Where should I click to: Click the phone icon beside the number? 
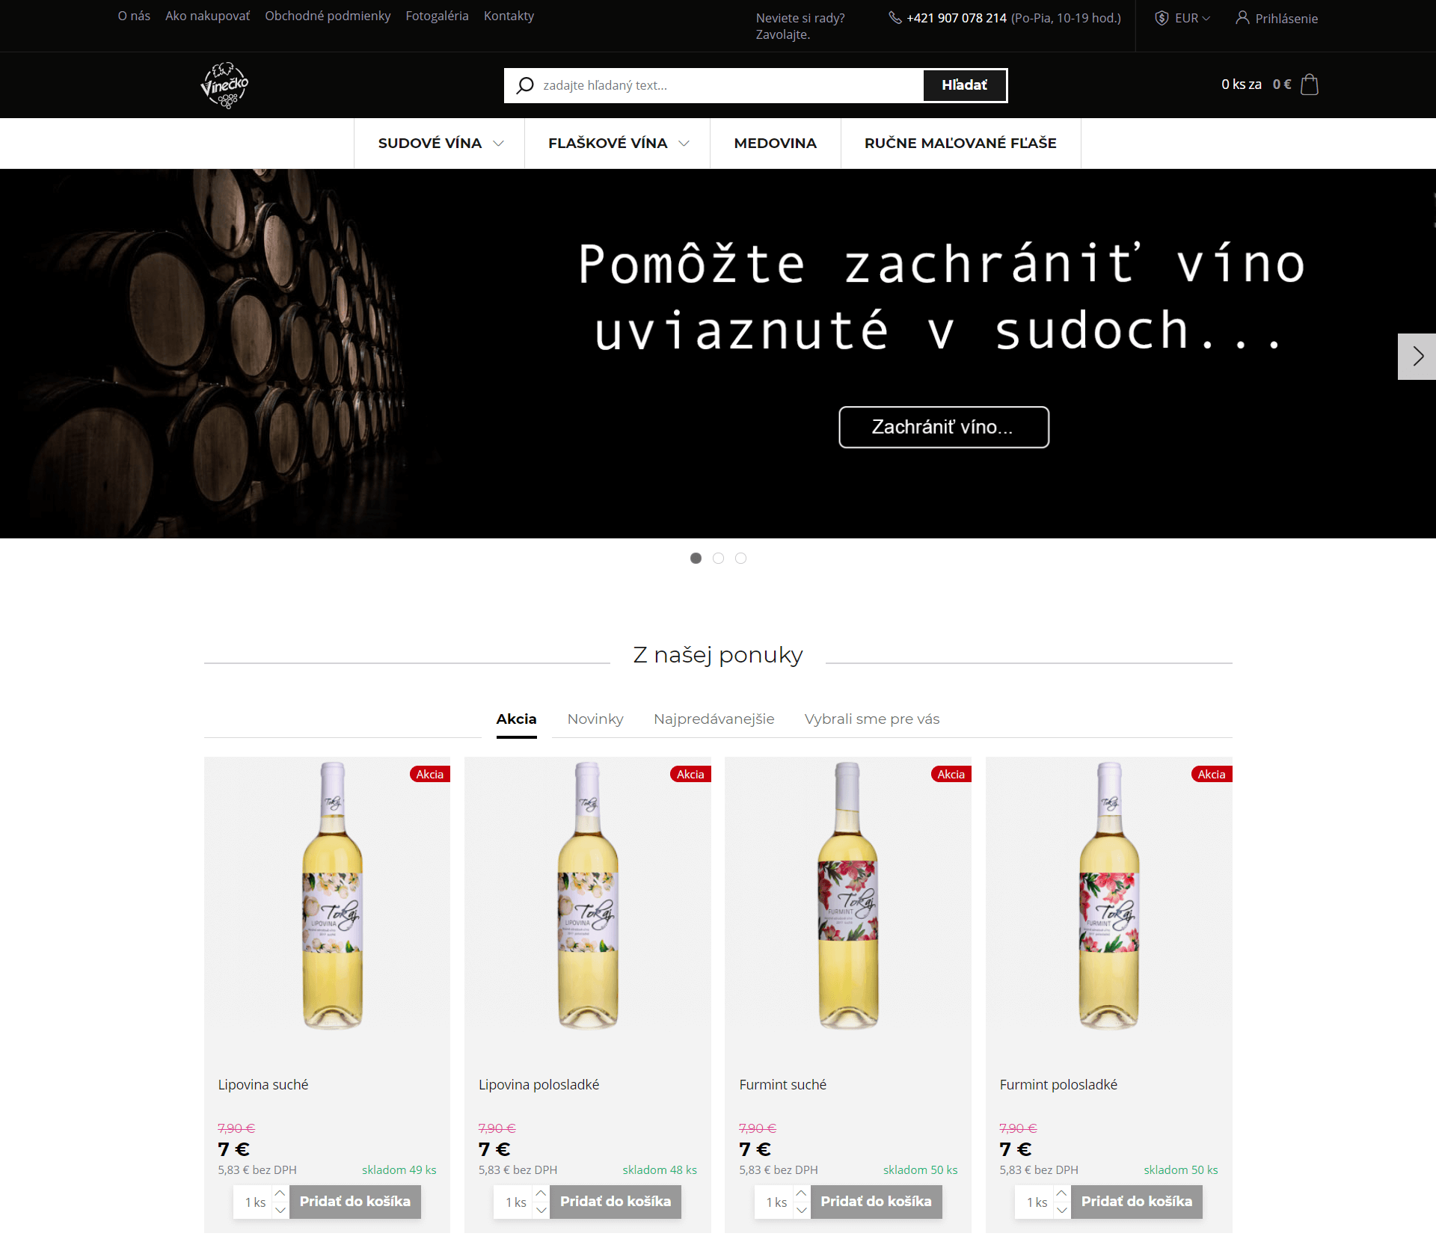pos(895,17)
